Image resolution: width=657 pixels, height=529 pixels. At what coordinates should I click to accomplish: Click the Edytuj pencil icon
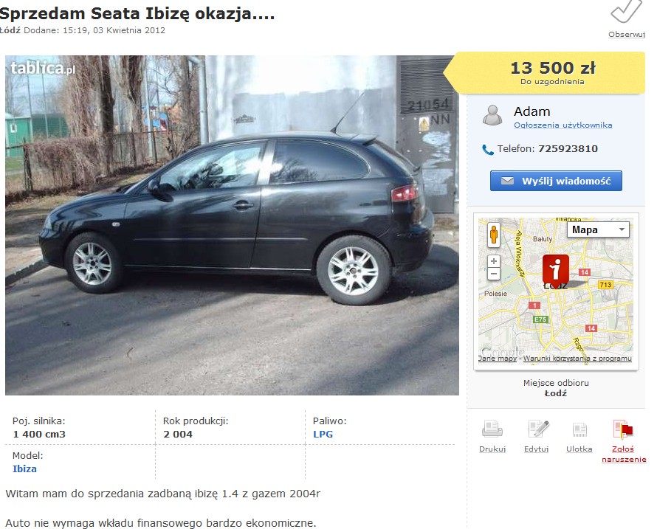pyautogui.click(x=538, y=429)
